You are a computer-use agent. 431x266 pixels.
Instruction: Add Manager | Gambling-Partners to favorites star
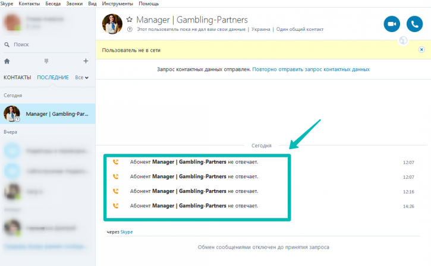130,20
